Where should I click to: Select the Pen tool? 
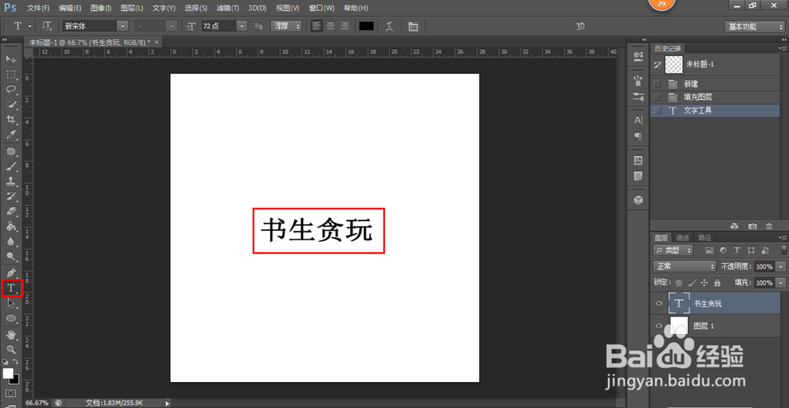[11, 273]
